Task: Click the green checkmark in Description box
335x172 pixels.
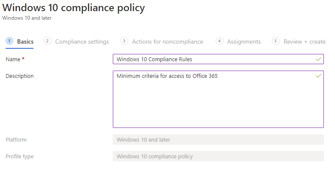Action: coord(318,76)
